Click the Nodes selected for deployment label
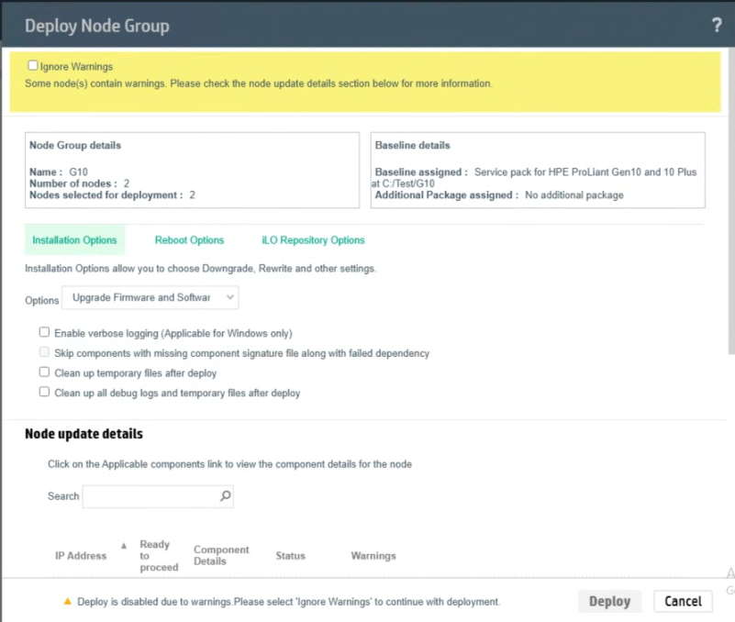The width and height of the screenshot is (735, 622). 106,195
